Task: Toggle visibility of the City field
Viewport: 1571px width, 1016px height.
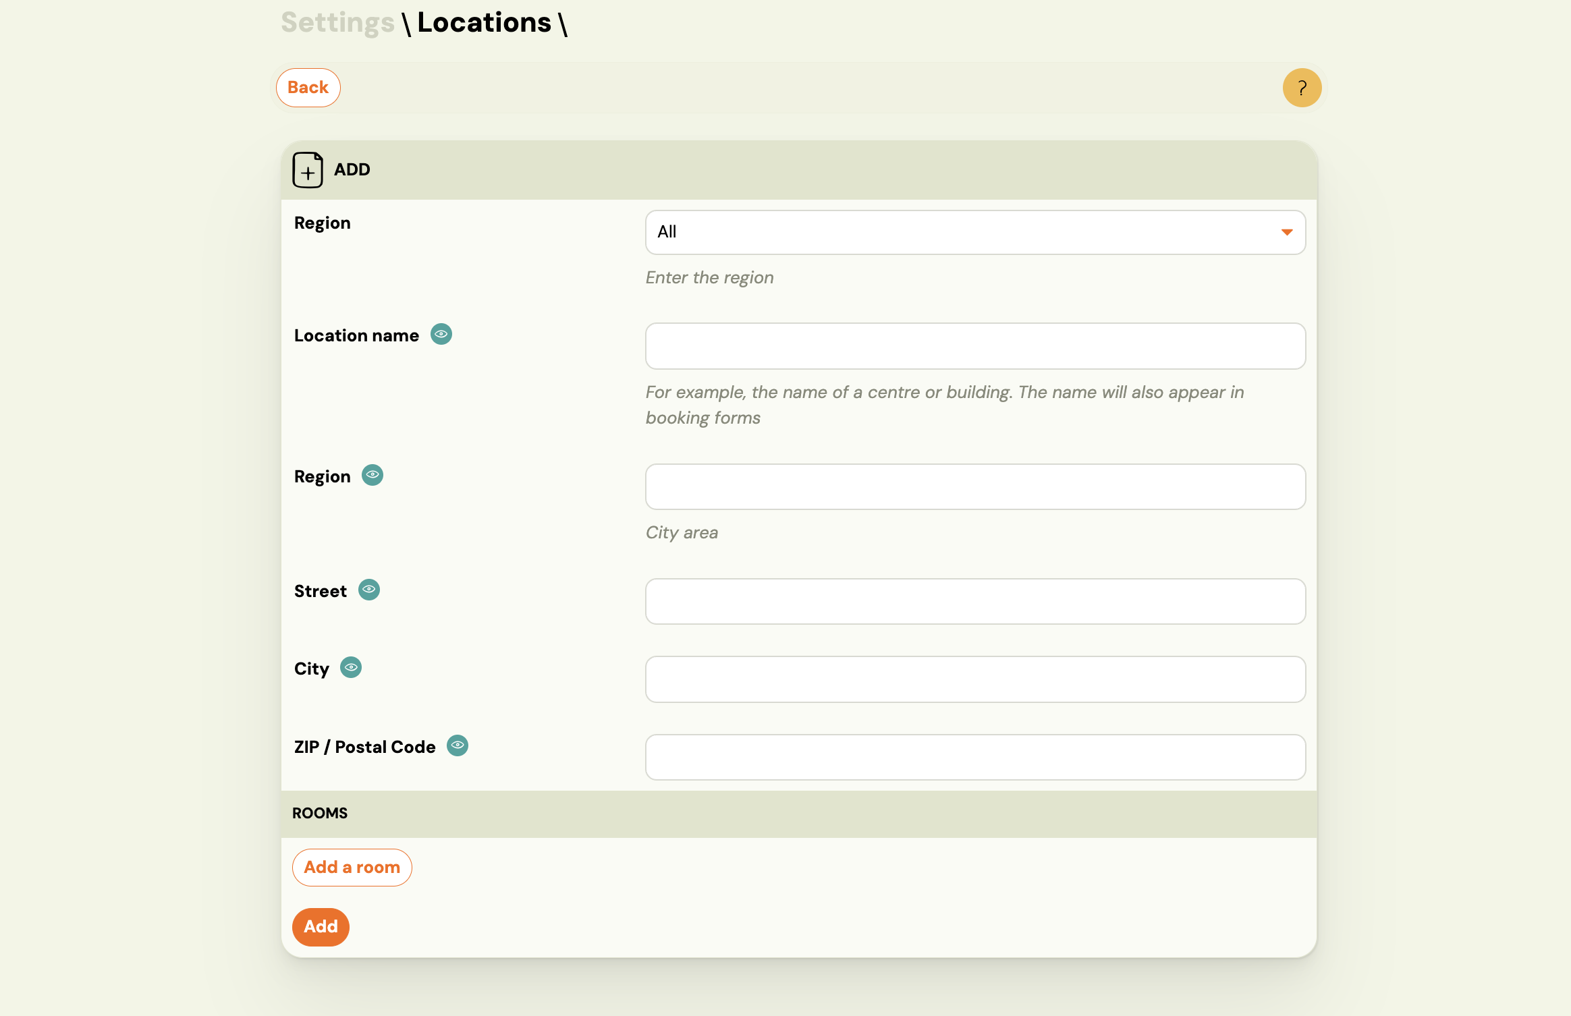Action: coord(351,667)
